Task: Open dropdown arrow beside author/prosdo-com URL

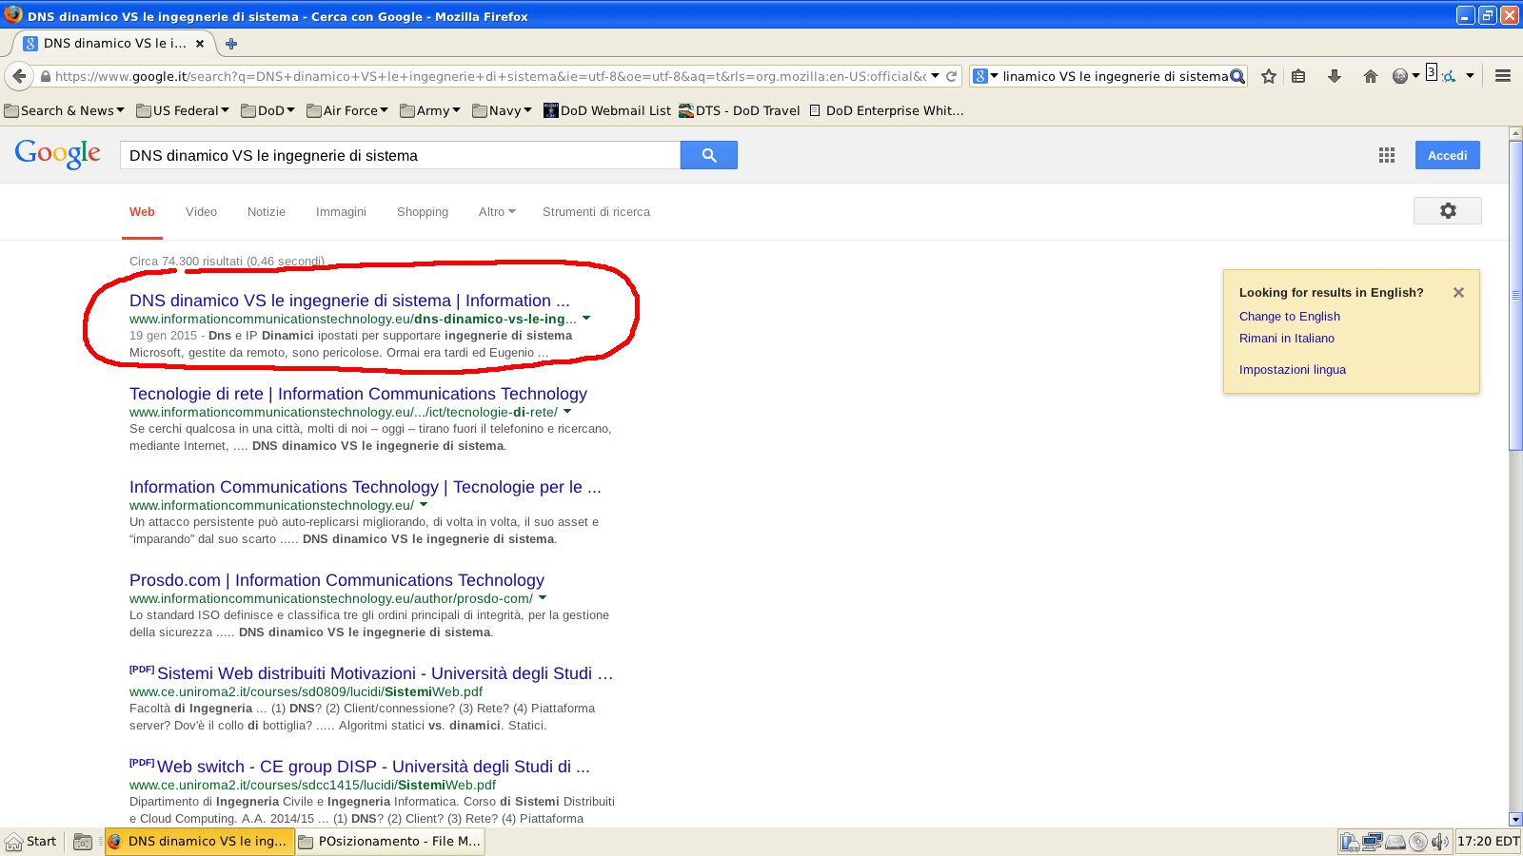Action: tap(543, 597)
